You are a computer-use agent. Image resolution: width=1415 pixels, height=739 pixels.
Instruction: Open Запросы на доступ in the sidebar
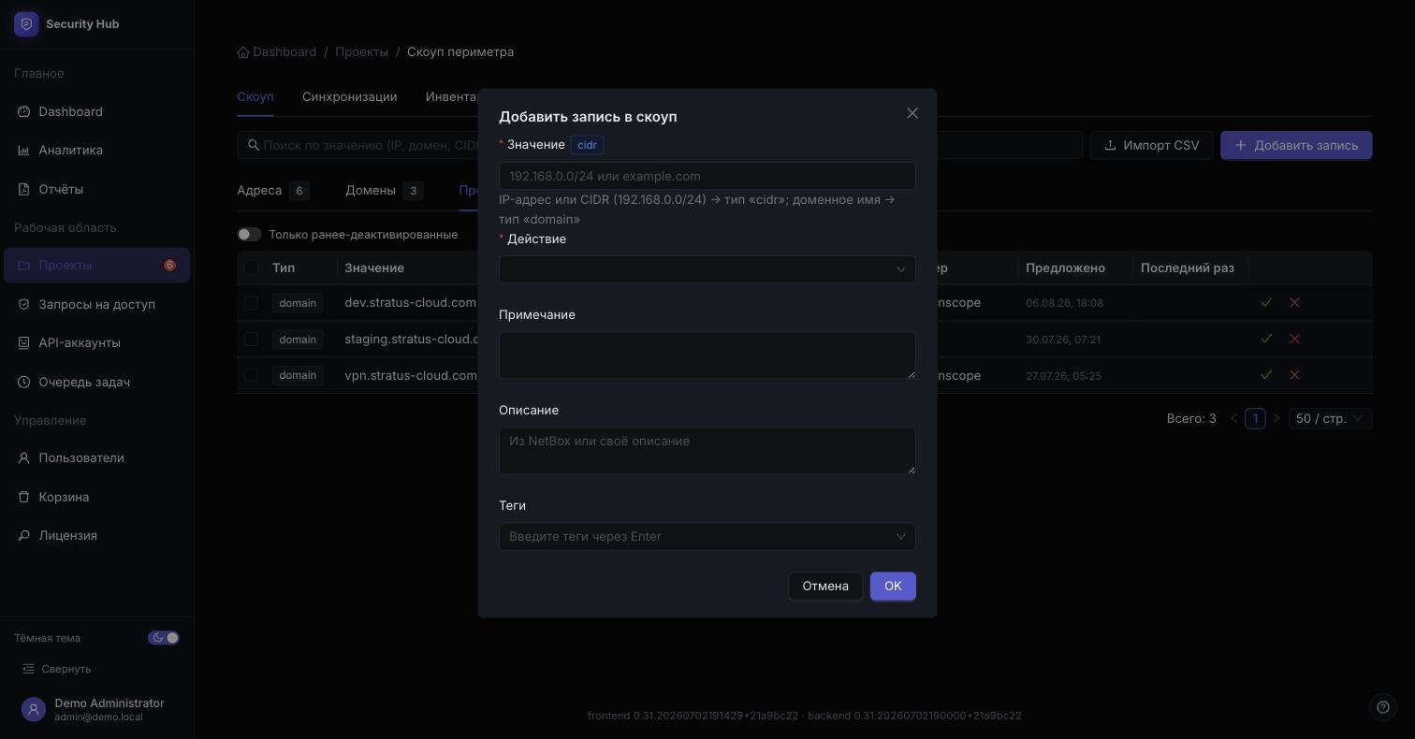pos(97,305)
